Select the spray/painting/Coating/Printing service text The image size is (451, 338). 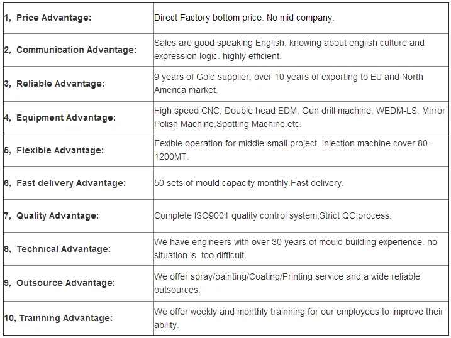tap(287, 283)
